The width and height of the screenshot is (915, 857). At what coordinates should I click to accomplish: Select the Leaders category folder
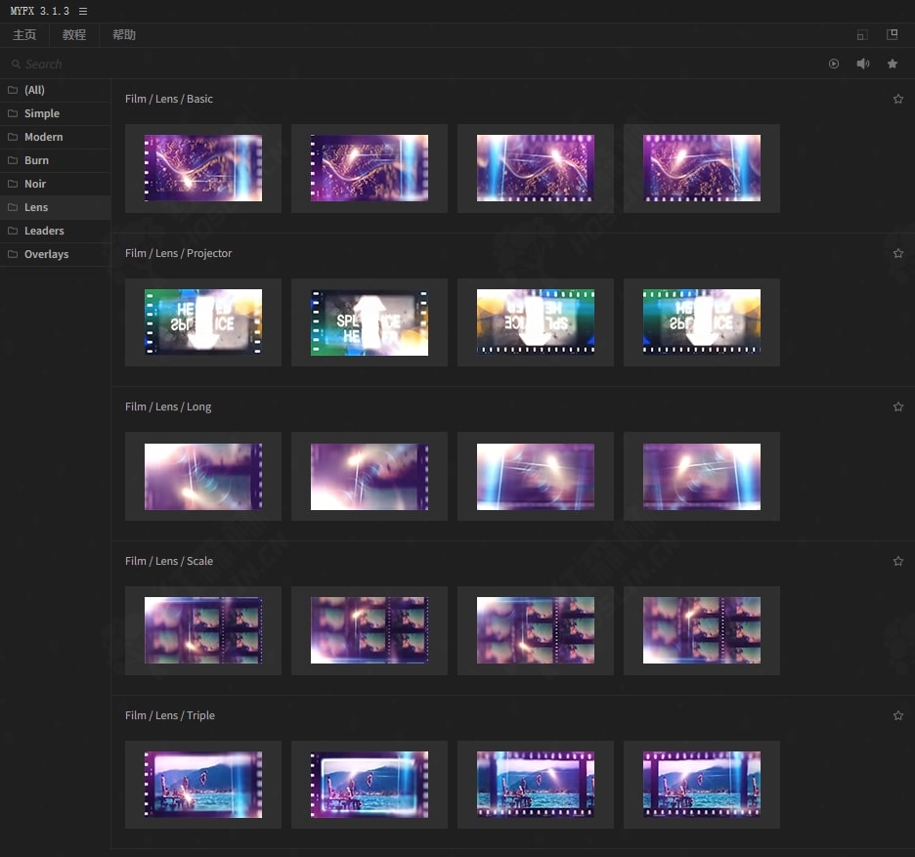(56, 231)
